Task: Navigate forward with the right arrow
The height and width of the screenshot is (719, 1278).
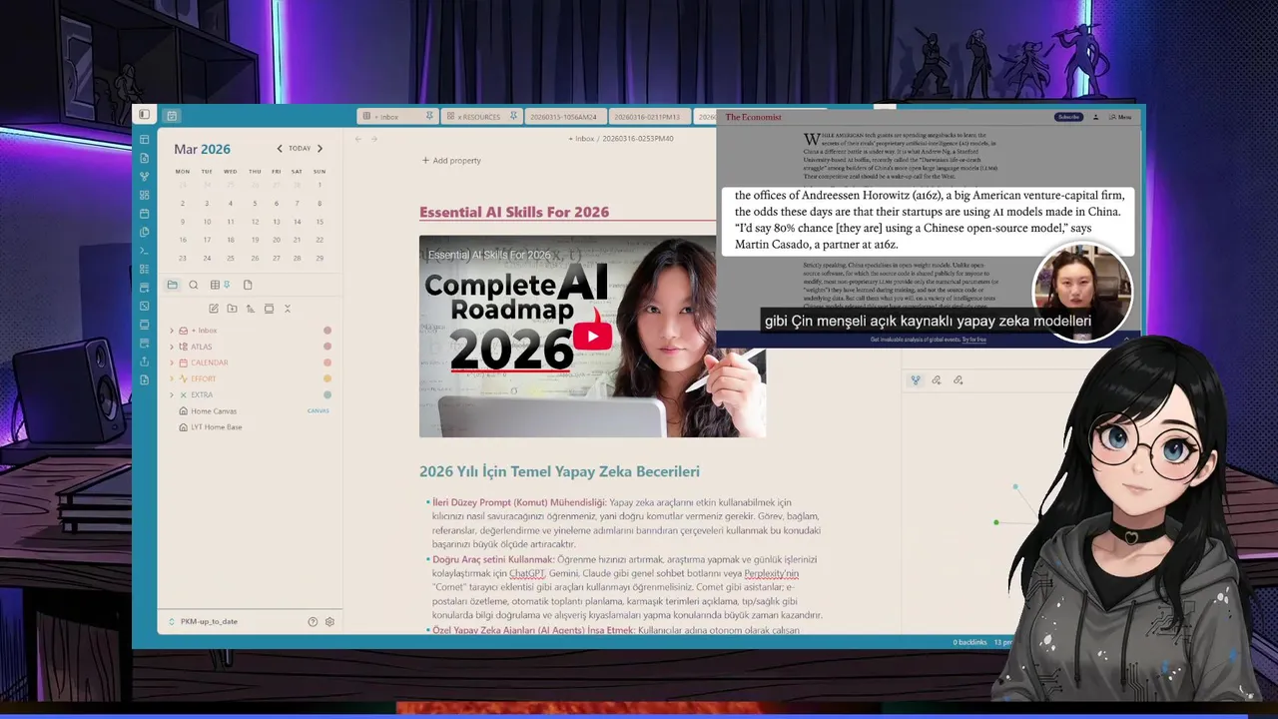Action: 374,139
